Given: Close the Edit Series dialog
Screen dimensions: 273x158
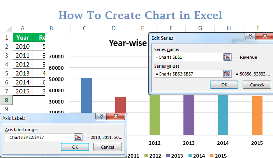Looking at the screenshot, I should click(x=264, y=37).
